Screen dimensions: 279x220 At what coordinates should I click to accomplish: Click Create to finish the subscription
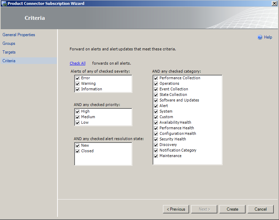coord(232,209)
